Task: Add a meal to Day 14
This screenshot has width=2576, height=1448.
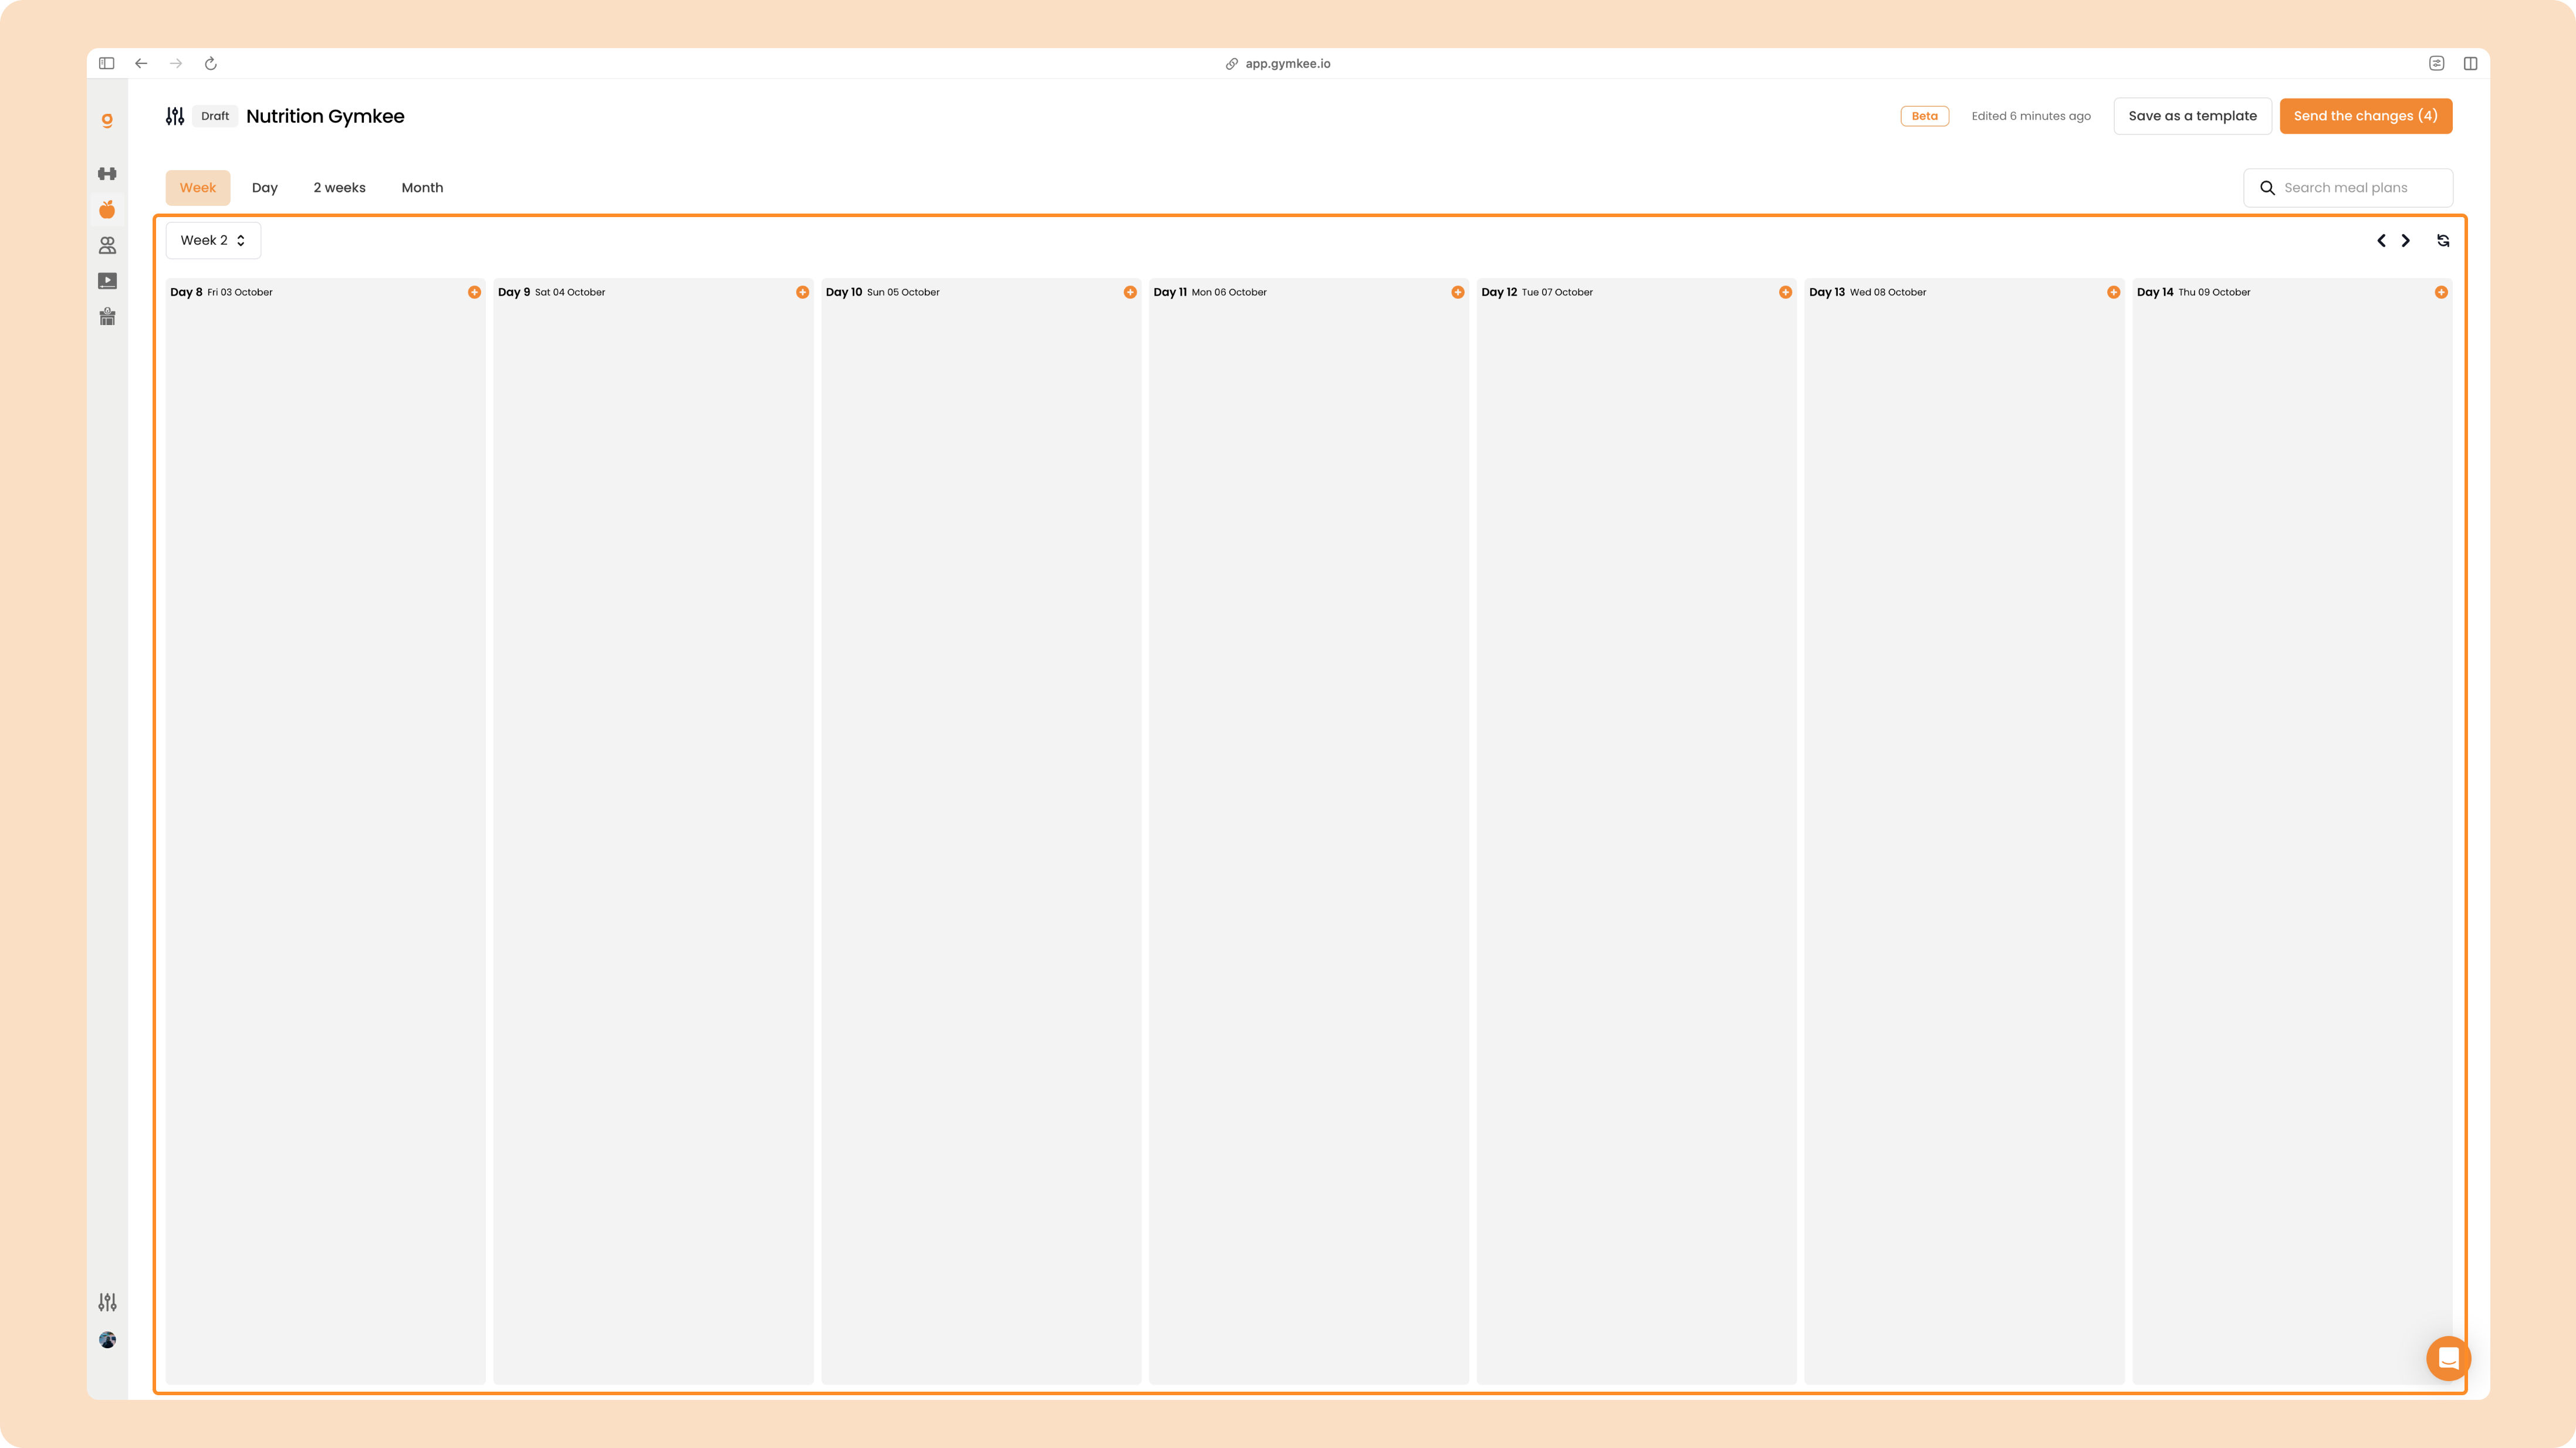Action: click(2441, 292)
